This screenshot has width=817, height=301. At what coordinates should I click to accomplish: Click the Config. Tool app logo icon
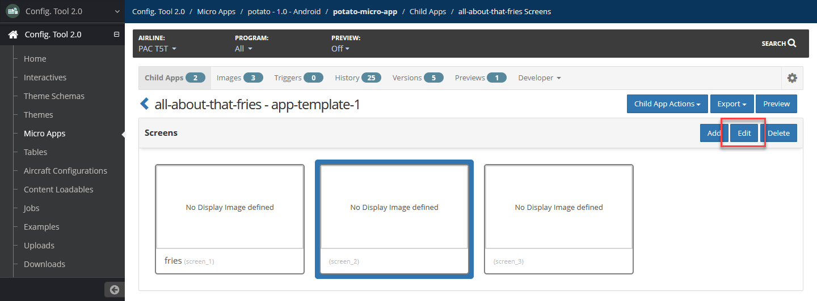pyautogui.click(x=12, y=11)
